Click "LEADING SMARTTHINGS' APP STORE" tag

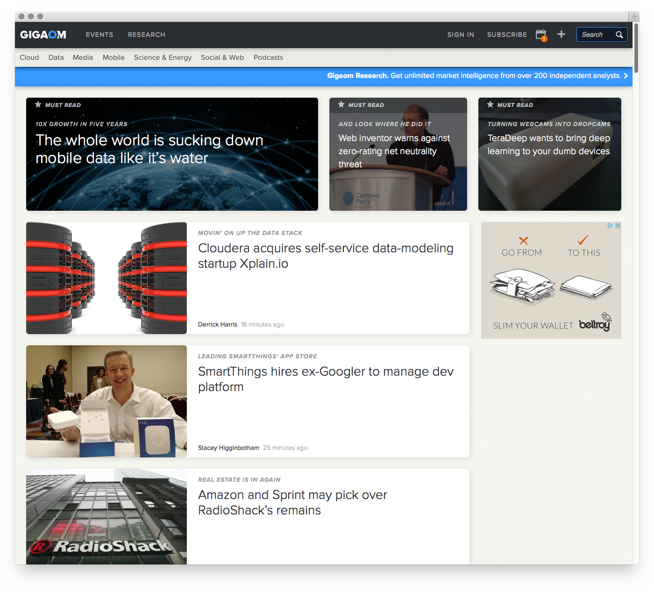tap(257, 356)
